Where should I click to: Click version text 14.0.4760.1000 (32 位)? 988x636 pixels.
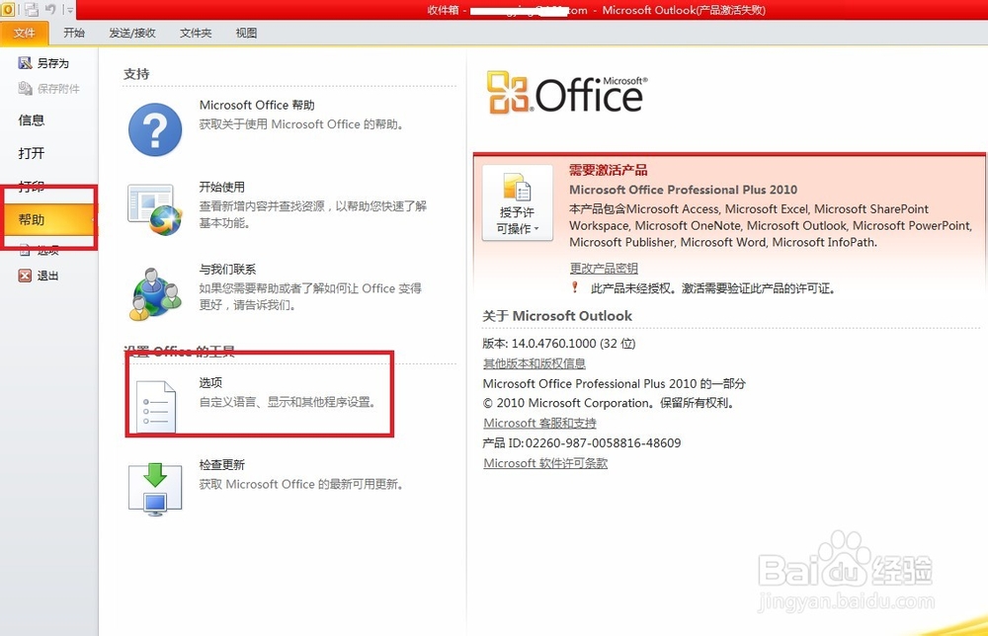pos(573,344)
